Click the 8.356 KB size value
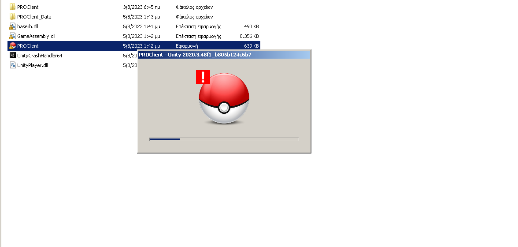 coord(249,36)
